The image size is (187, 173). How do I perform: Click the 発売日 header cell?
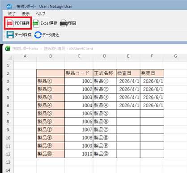click(152, 73)
